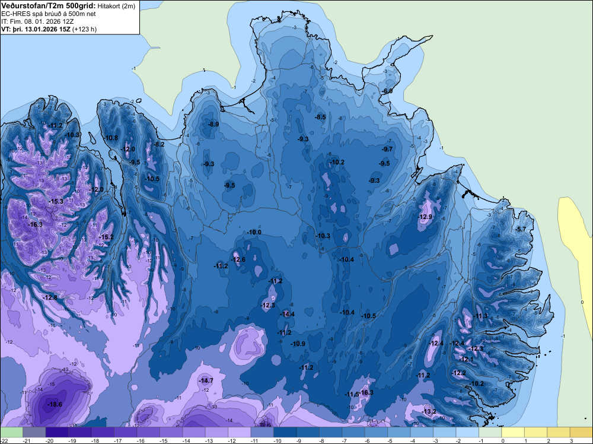Click the forecast offset '(+123 h)'

(84, 29)
